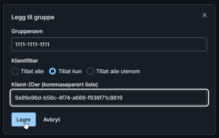
Task: Click the 1111-1111-1111 text in group name
Action: (32, 44)
